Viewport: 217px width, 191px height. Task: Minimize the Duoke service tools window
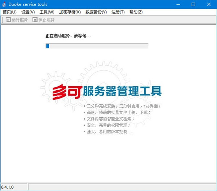point(178,4)
